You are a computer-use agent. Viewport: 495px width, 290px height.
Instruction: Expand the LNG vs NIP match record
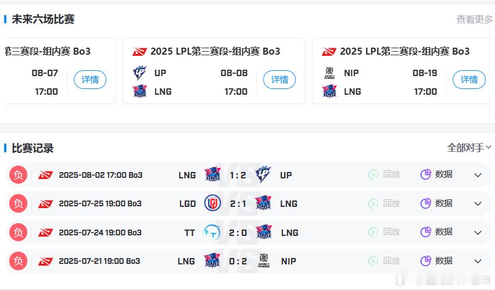(478, 262)
